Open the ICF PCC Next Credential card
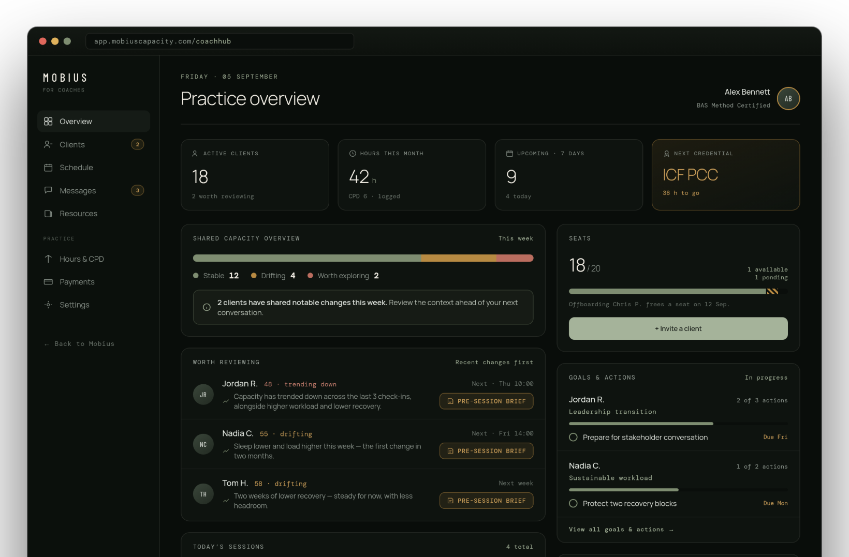Screen dimensions: 849x557 pyautogui.click(x=725, y=175)
